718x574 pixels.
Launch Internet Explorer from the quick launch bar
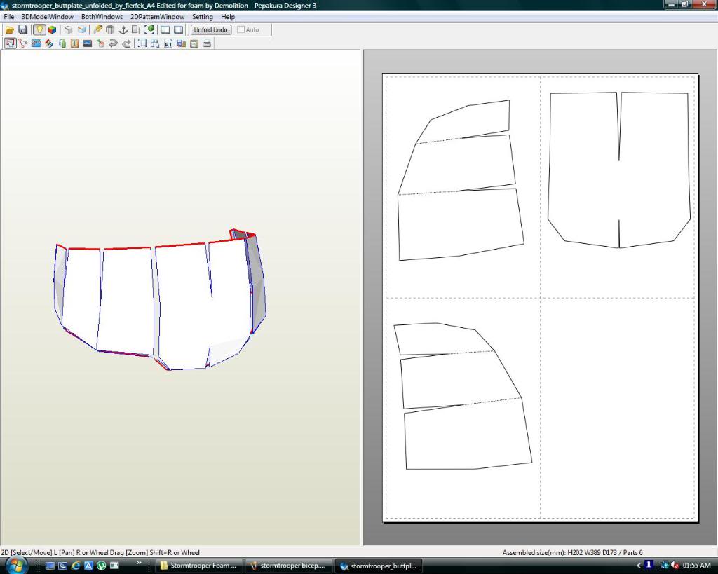[x=76, y=566]
